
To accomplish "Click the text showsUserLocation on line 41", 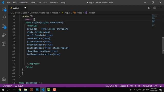I will click(x=38, y=51).
